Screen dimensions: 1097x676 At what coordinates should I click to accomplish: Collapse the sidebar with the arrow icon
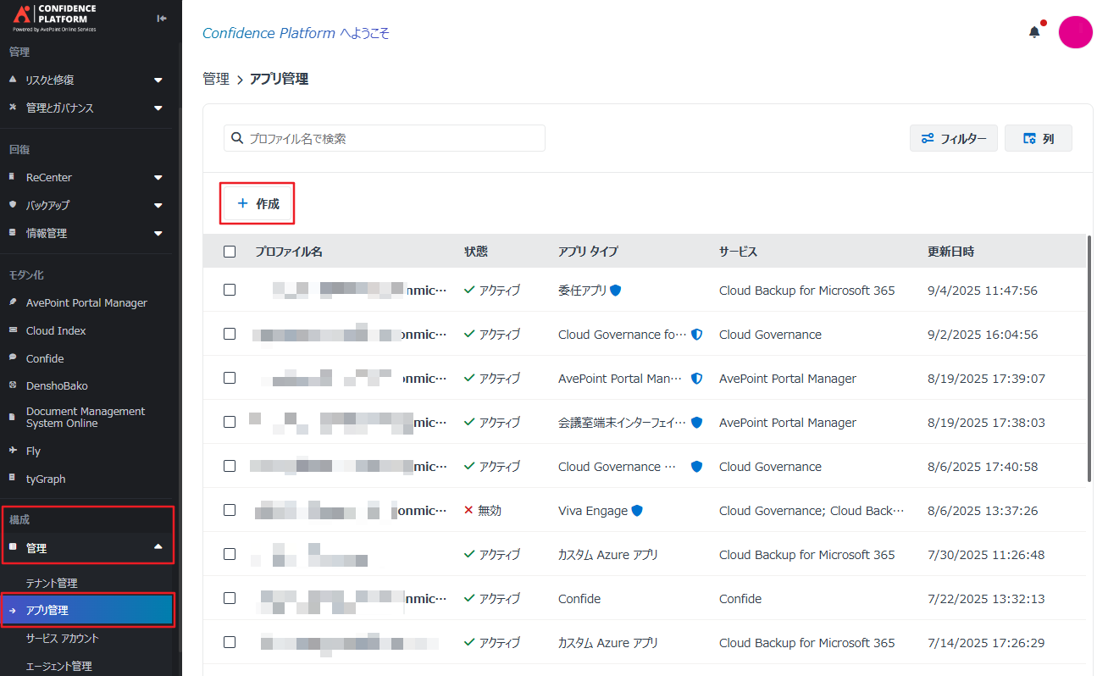pos(162,18)
